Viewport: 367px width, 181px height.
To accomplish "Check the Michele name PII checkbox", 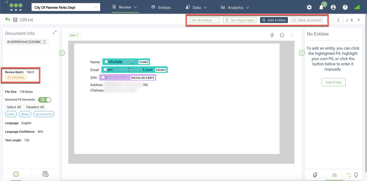I will click(x=106, y=62).
